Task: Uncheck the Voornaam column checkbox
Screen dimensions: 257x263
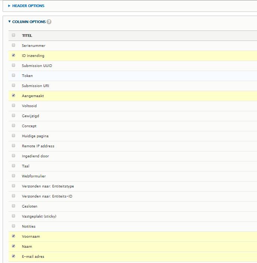Action: click(14, 236)
